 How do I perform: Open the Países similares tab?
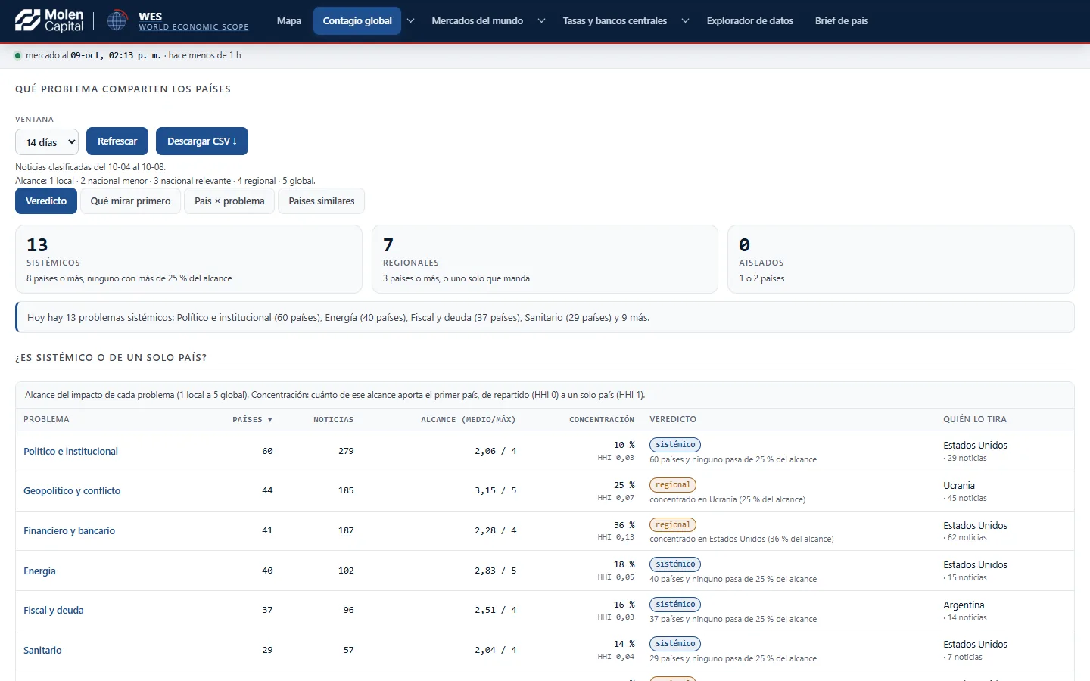click(322, 201)
